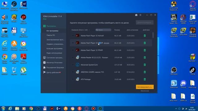Select the Adobe Reader desktop icon

pyautogui.click(x=24, y=59)
